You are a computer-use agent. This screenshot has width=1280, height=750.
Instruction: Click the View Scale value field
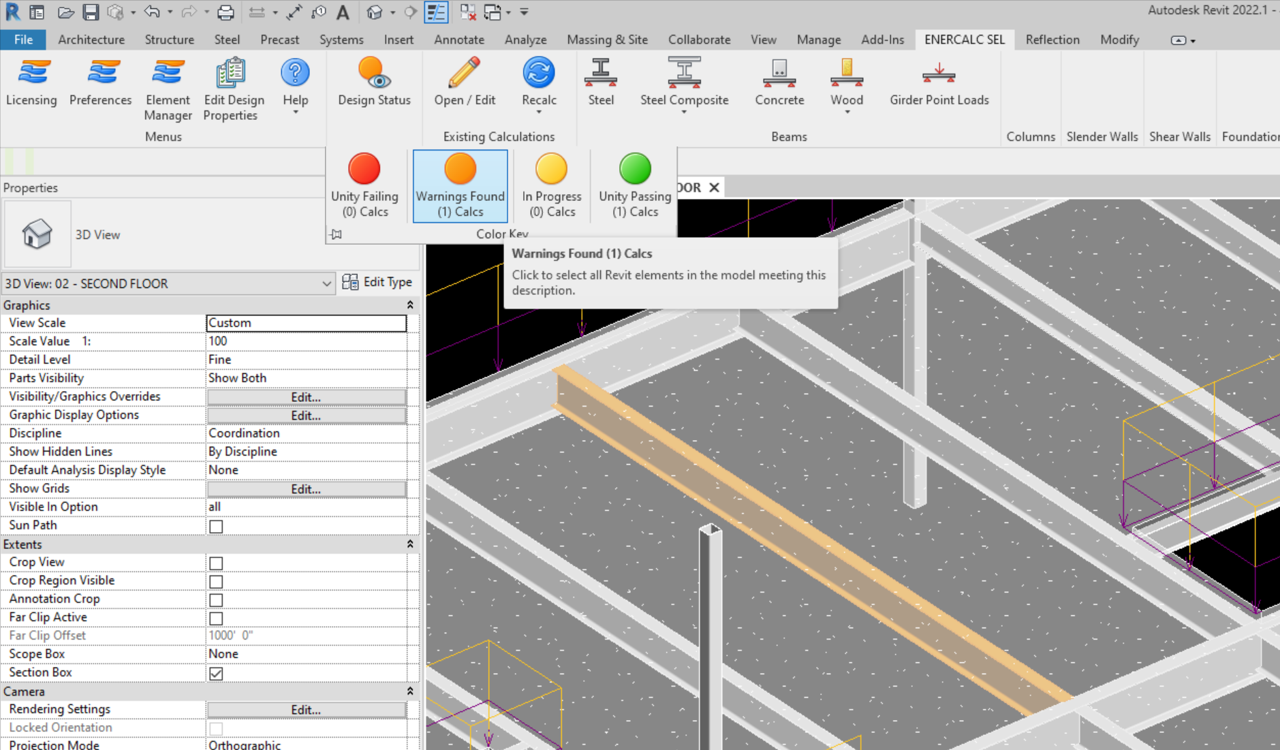[x=306, y=323]
